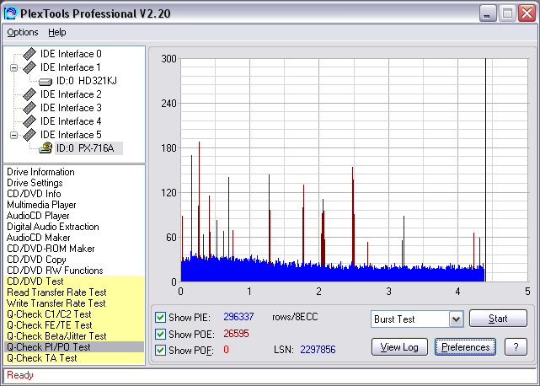The width and height of the screenshot is (540, 386).
Task: Select Read Transfer Rate Test
Action: click(74, 292)
